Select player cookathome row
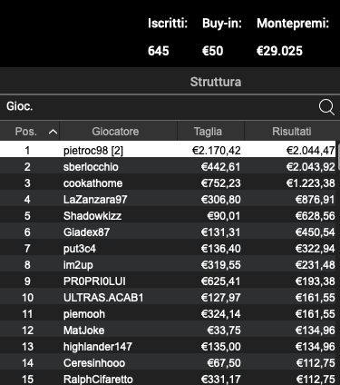The image size is (340, 385). pos(168,183)
